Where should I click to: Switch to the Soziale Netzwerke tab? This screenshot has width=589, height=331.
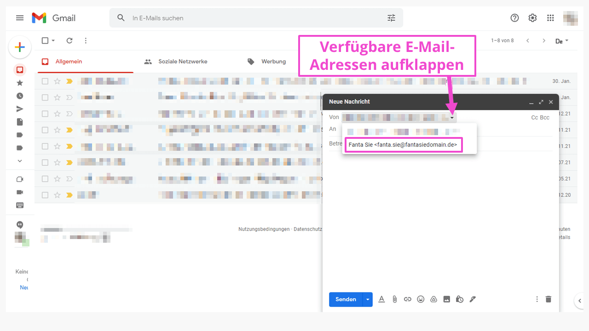(x=183, y=62)
